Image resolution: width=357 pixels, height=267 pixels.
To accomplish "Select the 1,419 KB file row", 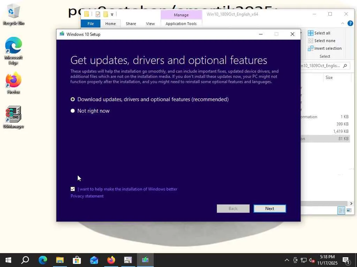I will pos(325,131).
